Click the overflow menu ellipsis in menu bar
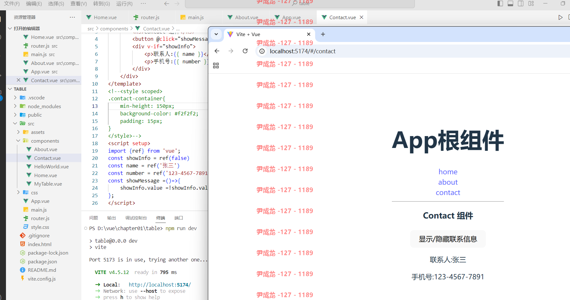The height and width of the screenshot is (300, 570). pos(143,3)
